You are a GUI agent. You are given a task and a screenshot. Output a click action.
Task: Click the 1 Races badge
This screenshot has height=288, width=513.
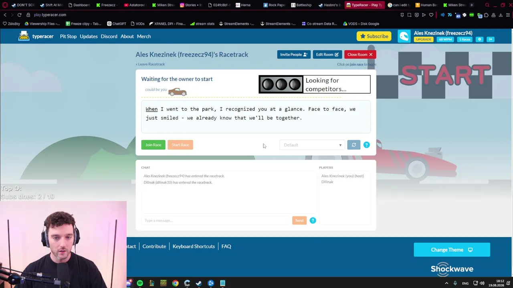pyautogui.click(x=465, y=40)
